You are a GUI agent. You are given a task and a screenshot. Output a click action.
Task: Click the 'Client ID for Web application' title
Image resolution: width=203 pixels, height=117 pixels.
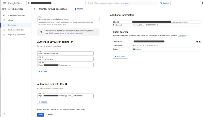coord(53,9)
